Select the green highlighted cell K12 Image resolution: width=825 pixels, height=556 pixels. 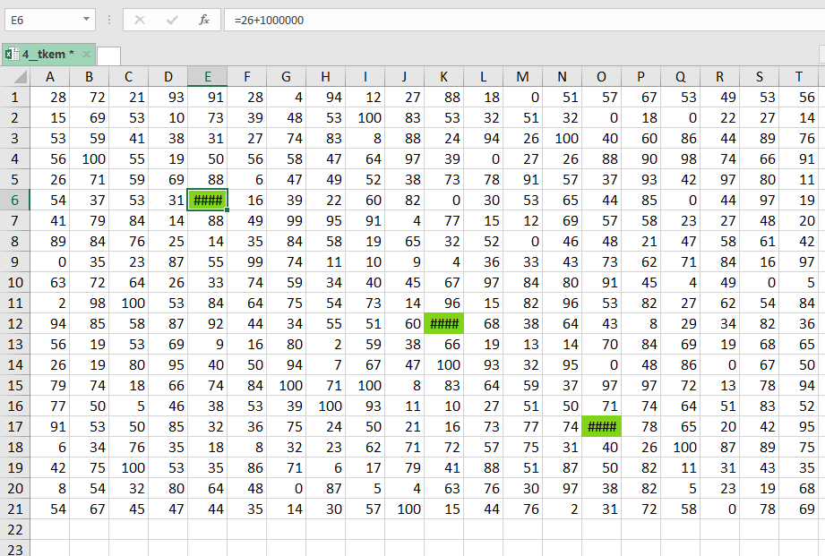tap(443, 323)
